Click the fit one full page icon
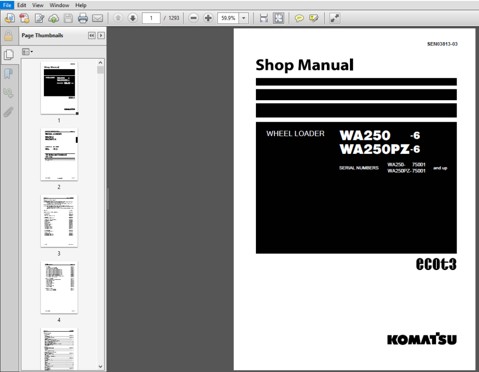Screen dimensions: 479x372 [279, 18]
